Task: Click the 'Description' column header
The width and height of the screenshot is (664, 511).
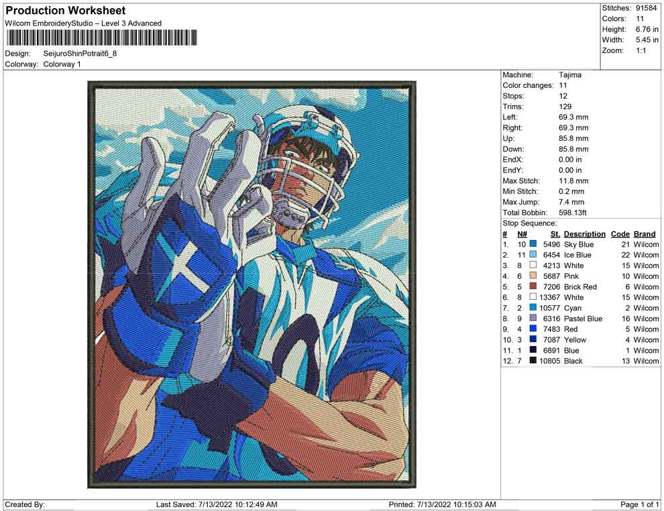Action: click(x=584, y=233)
